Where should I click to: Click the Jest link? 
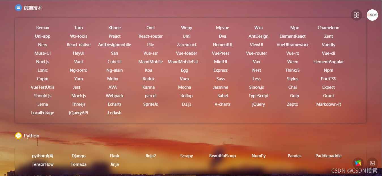tap(77, 87)
